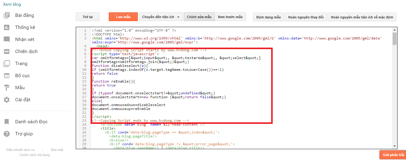Open the Chiến dịch campaigns icon
The height and width of the screenshot is (160, 406).
coord(6,52)
